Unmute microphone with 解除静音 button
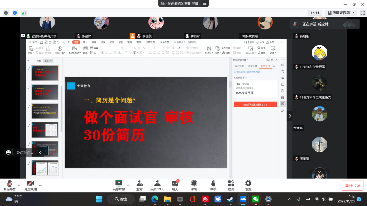 click(x=10, y=185)
